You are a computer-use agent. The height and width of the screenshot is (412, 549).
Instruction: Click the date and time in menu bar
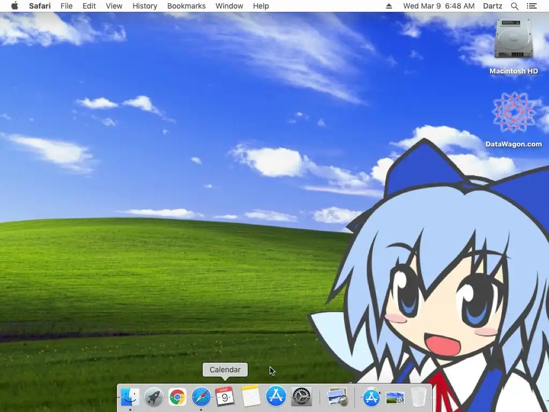pos(439,6)
